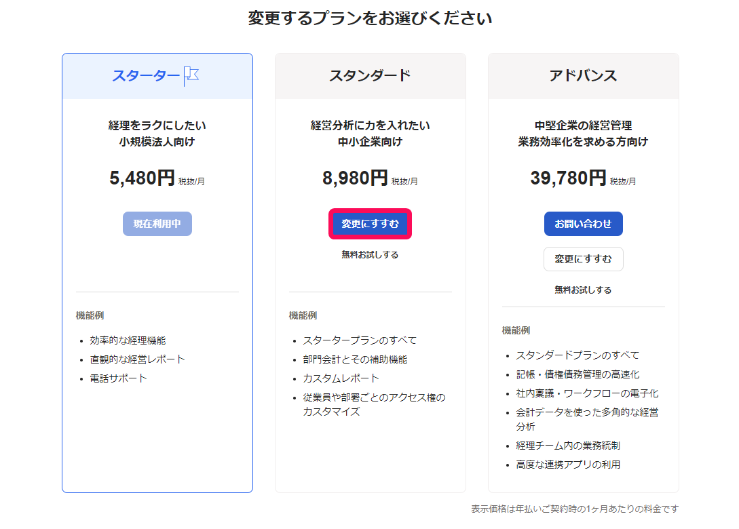Click the feature 会計データを使った多角的な経営分析
Viewport: 739px width, 529px height.
pos(587,419)
